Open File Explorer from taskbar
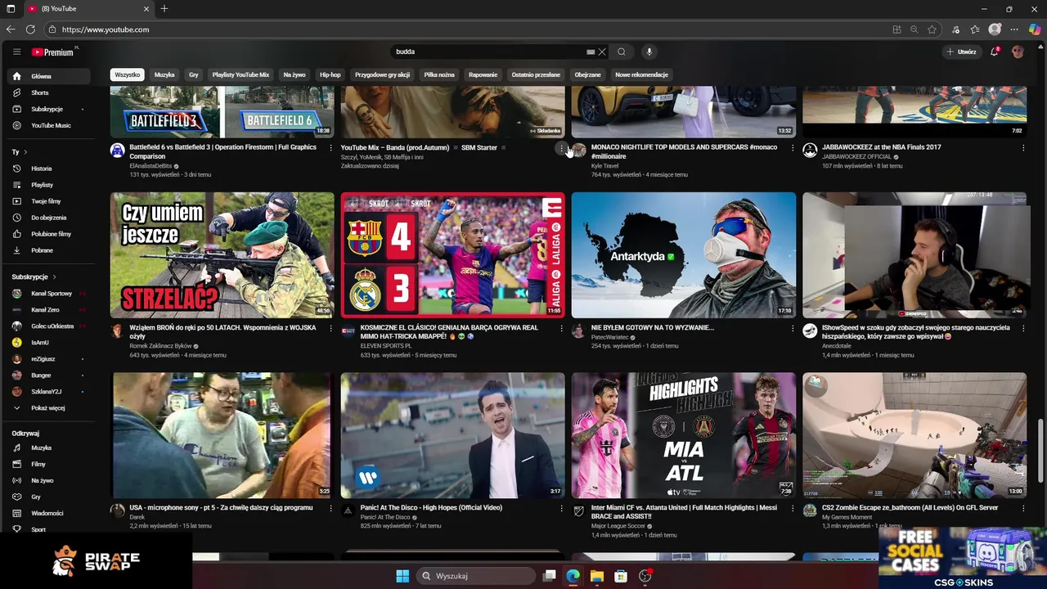 tap(597, 576)
